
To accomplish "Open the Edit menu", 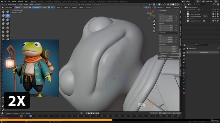I will click(9, 1).
